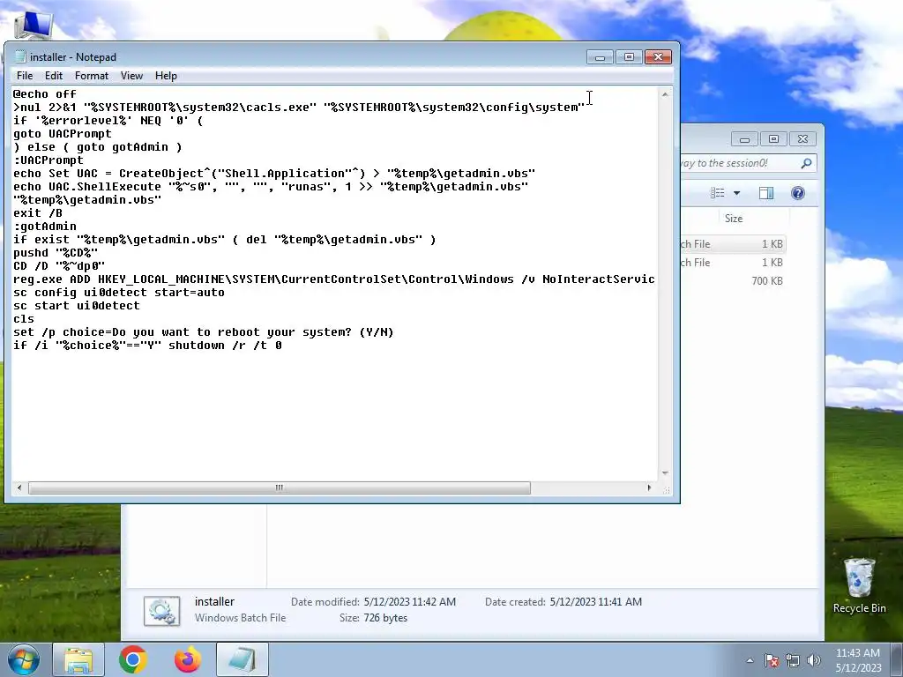903x677 pixels.
Task: Click the 'exit /B' line
Action: click(x=38, y=213)
